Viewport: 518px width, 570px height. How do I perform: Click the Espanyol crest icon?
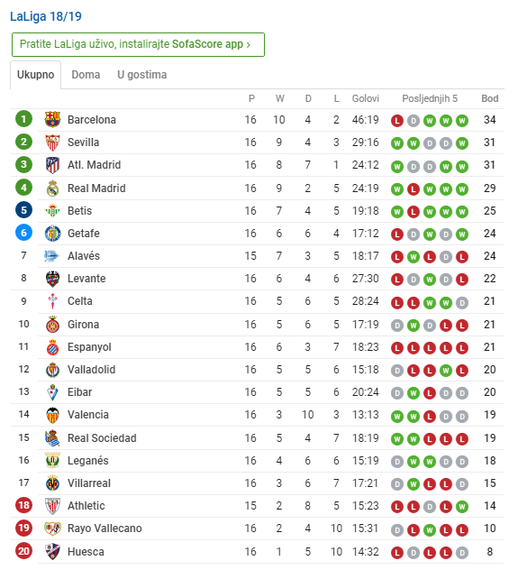[52, 347]
